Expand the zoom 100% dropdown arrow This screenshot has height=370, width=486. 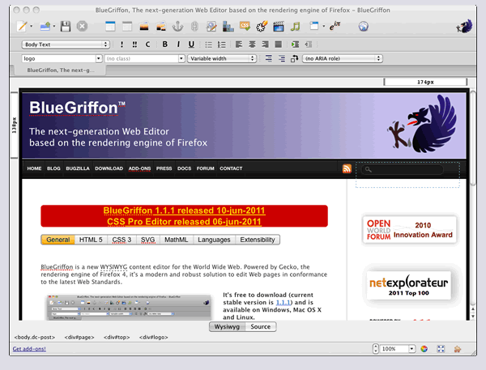(x=411, y=349)
